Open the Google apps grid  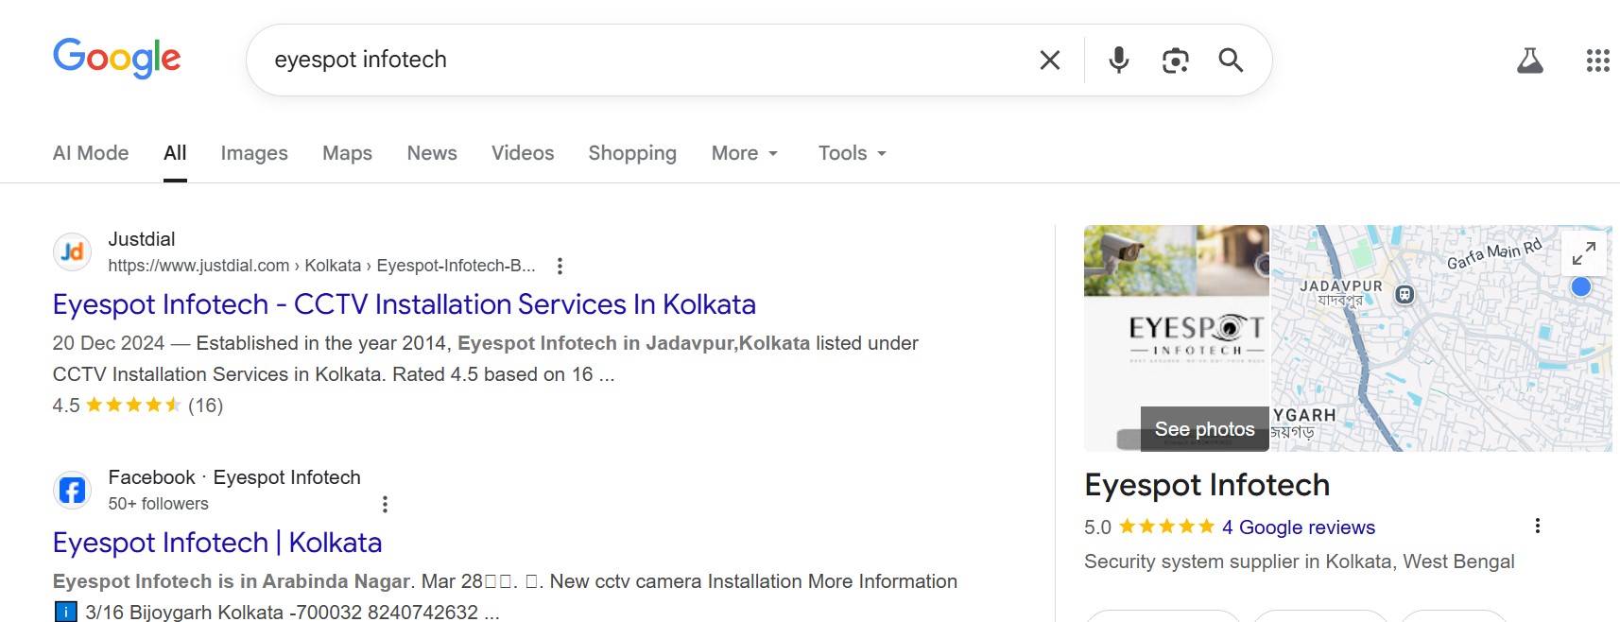[1597, 60]
